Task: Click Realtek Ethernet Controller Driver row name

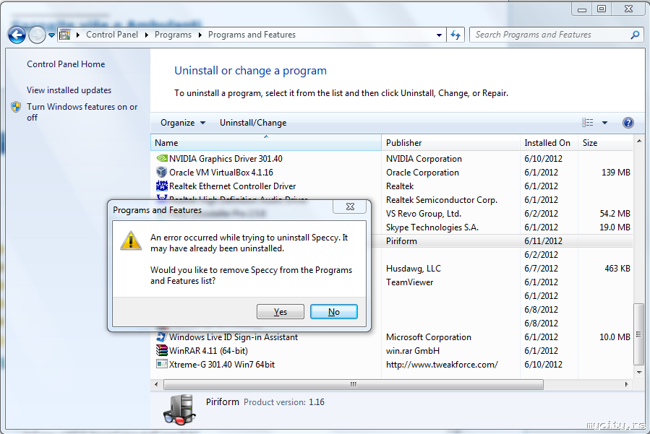Action: click(x=233, y=186)
